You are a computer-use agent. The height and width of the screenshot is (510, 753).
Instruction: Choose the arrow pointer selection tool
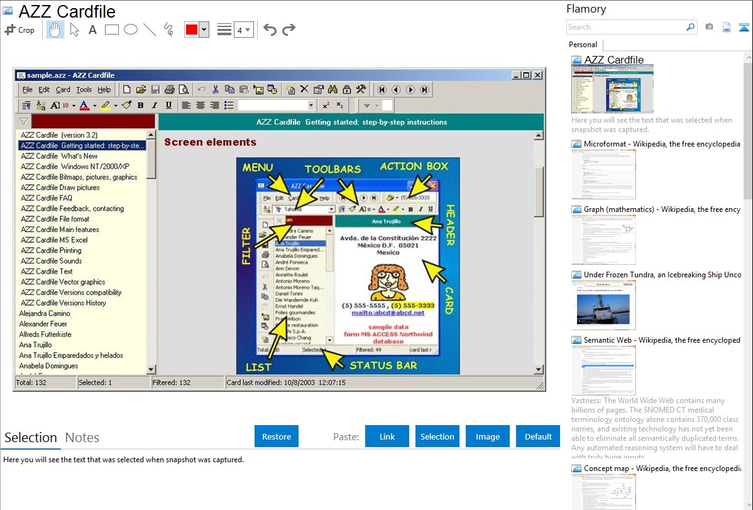coord(74,30)
